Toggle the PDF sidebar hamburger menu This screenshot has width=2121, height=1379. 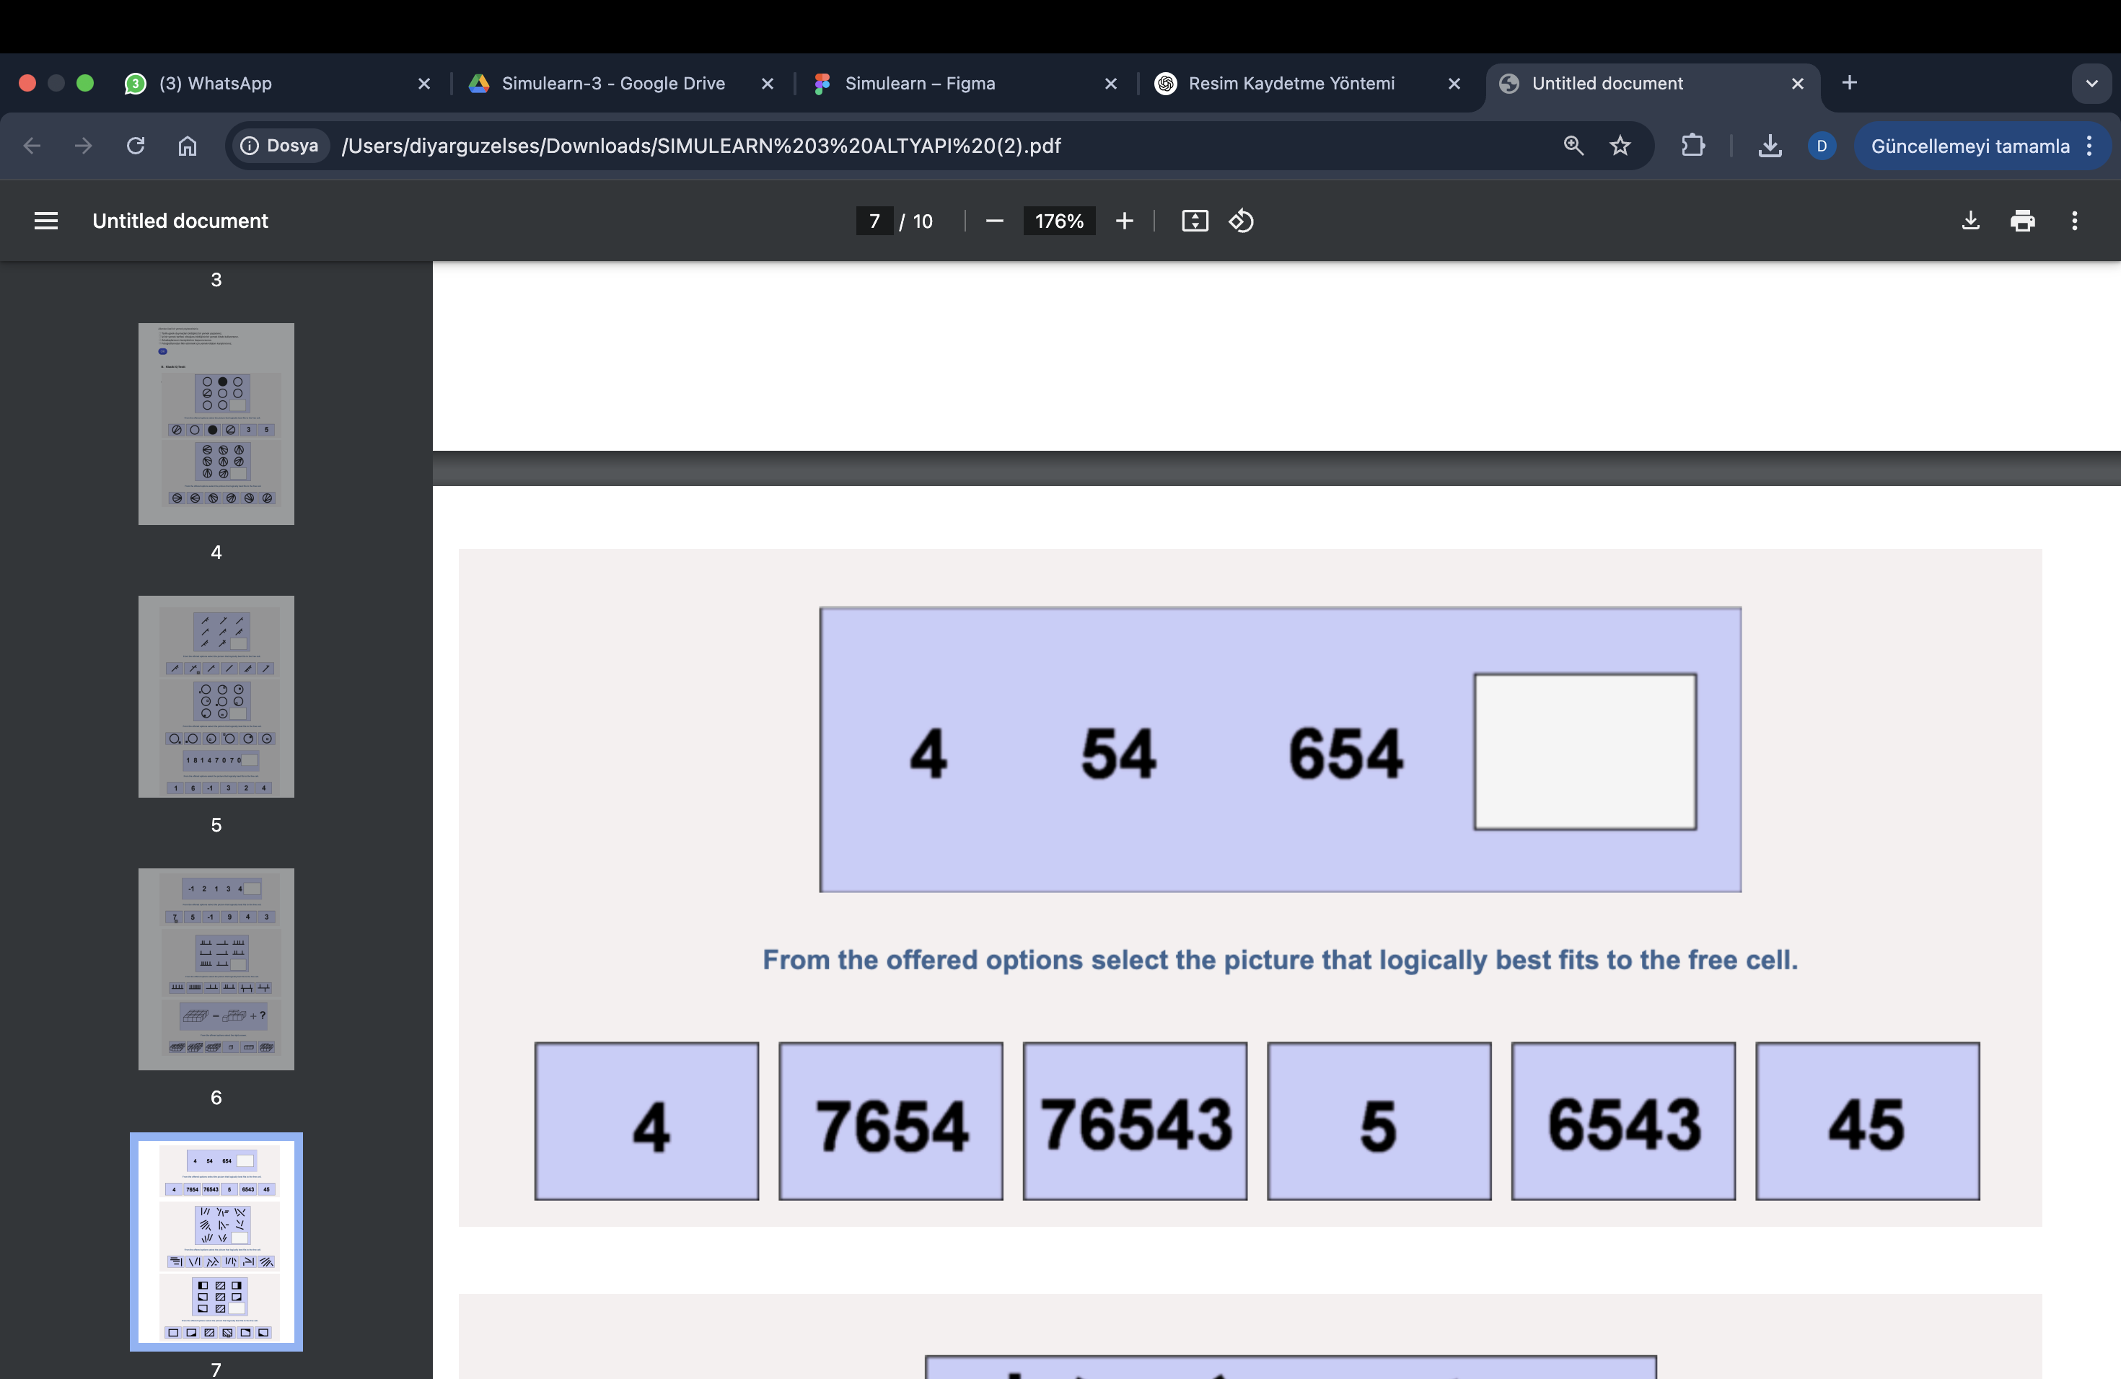pyautogui.click(x=45, y=221)
